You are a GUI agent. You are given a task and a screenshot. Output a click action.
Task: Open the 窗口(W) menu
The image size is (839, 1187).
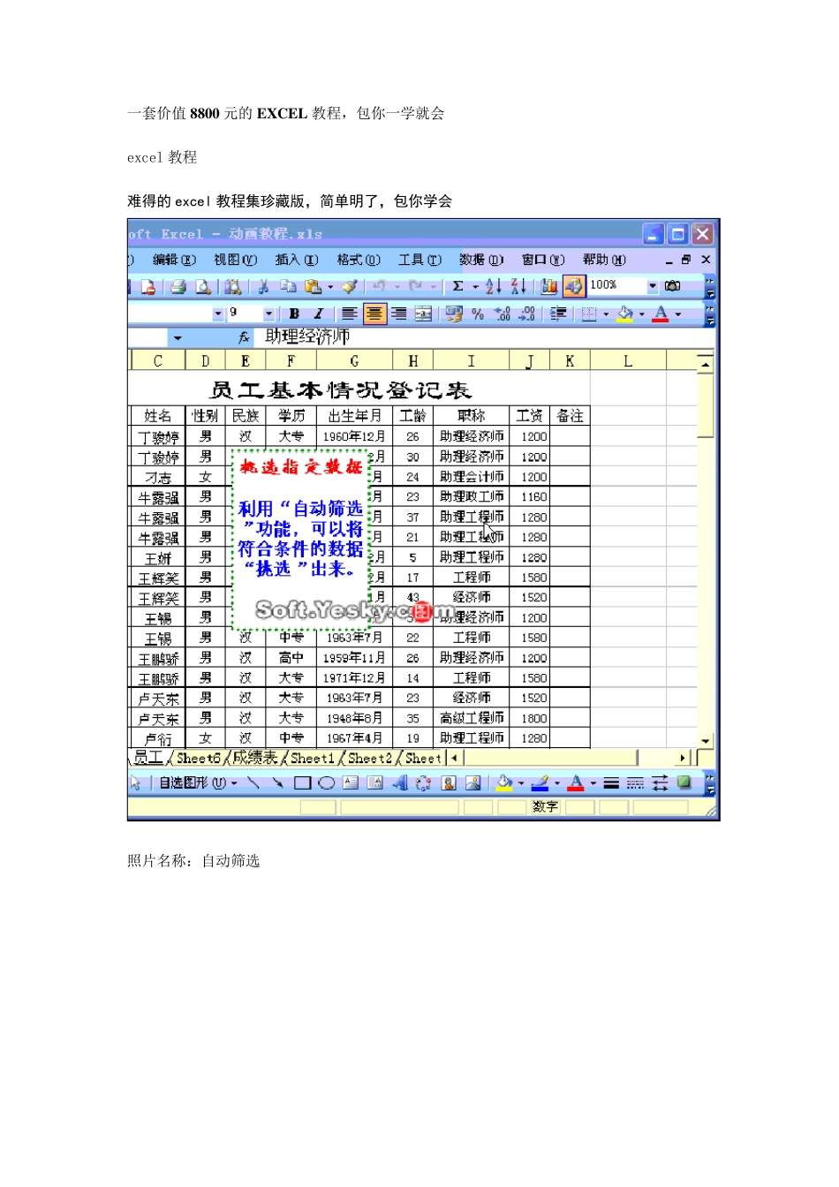tap(542, 260)
